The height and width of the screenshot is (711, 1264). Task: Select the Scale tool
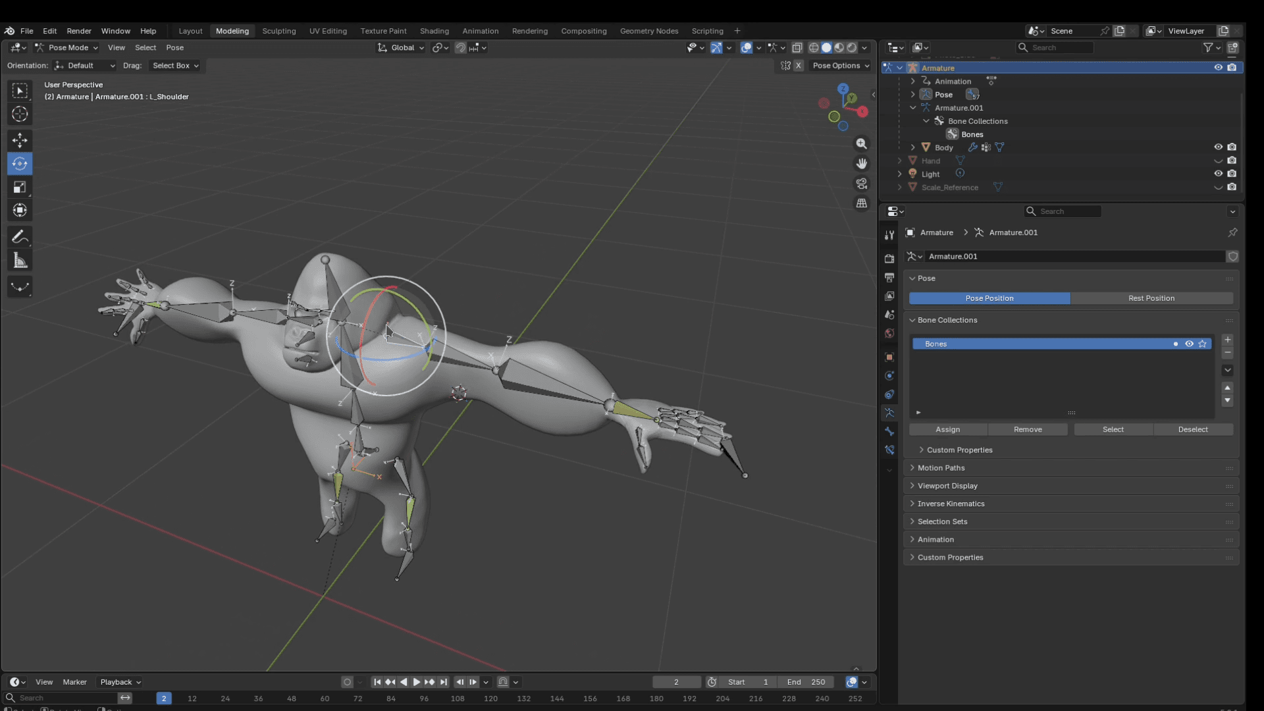coord(20,187)
